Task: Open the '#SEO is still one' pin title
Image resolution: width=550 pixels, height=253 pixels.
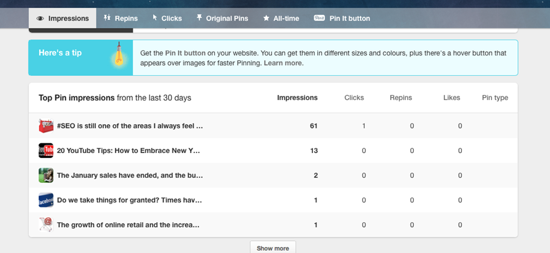Action: point(130,126)
